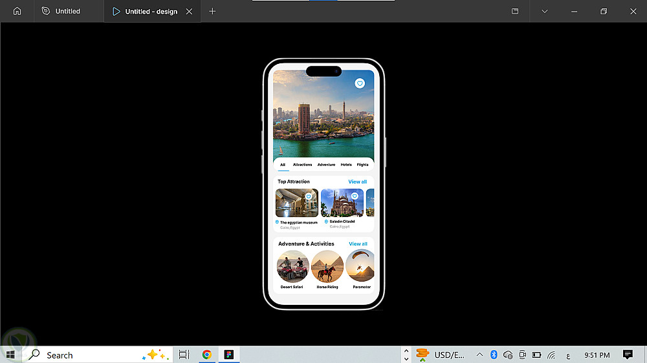
Task: Open Task View in the taskbar
Action: (184, 355)
